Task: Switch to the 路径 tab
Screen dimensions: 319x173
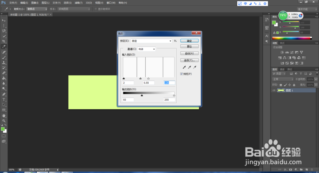Action: tap(290, 69)
